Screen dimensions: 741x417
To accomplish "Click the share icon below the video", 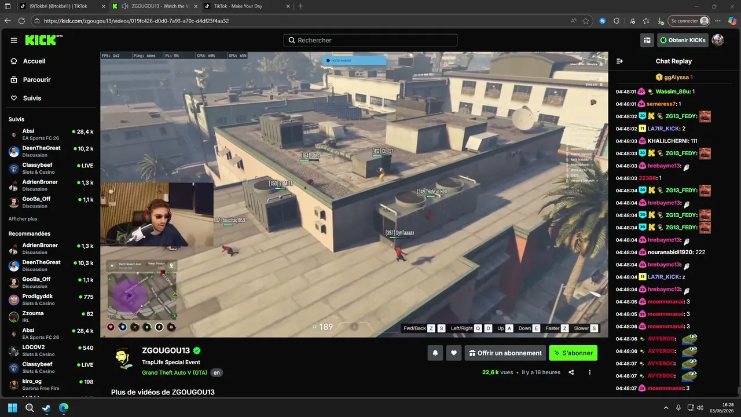I will [571, 372].
